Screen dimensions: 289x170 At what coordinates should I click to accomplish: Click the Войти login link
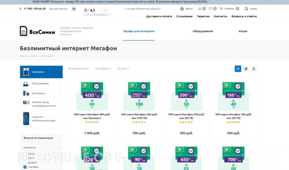pos(189,8)
